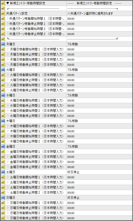Image resolution: width=133 pixels, height=221 pixels.
Task: Open the 月曜日 フル稼動 value dropdown
Action: tap(99, 44)
